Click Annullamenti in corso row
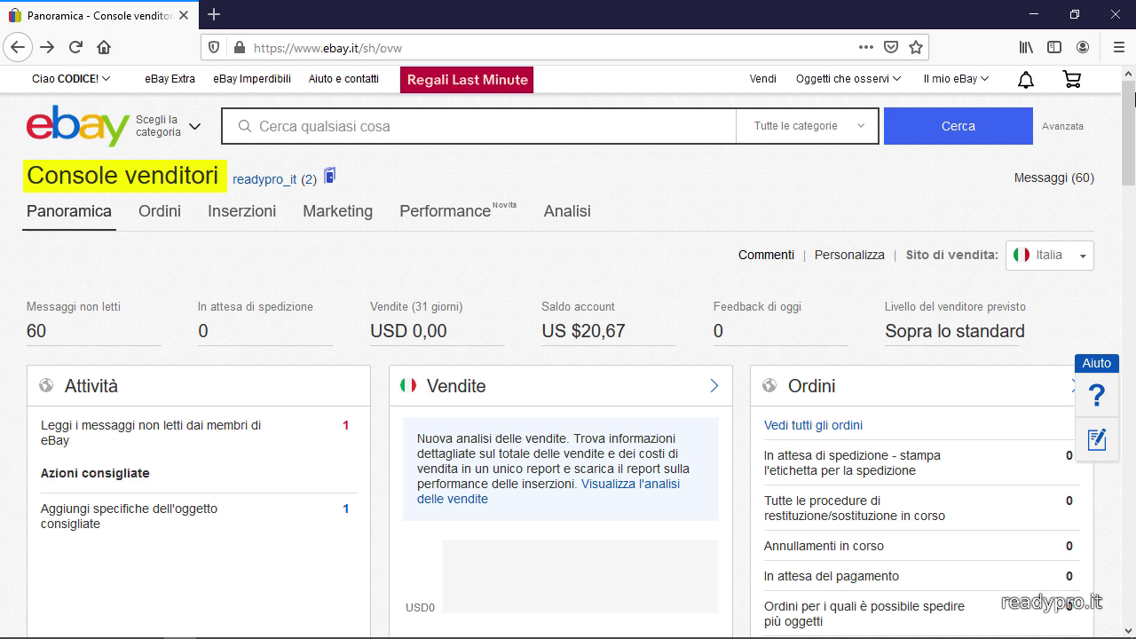The width and height of the screenshot is (1136, 639). pyautogui.click(x=919, y=546)
